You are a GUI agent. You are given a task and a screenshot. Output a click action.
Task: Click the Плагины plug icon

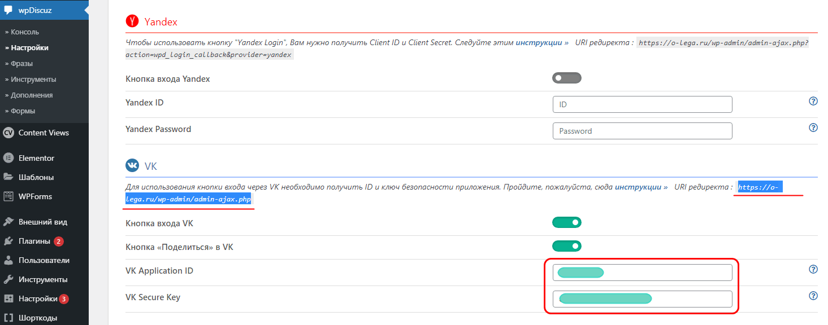click(x=8, y=241)
